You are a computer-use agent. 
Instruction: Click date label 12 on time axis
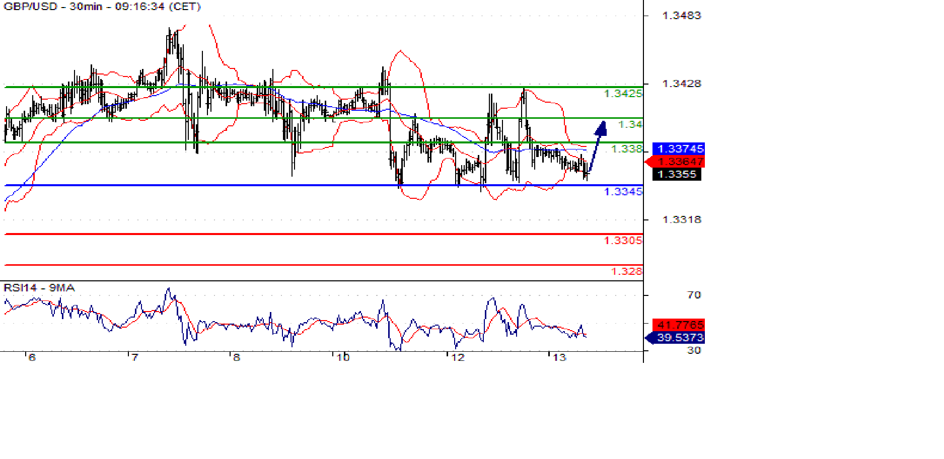(458, 357)
